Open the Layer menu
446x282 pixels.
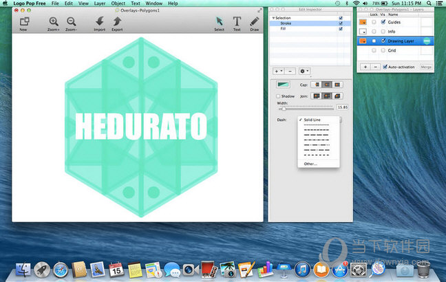tap(100, 3)
